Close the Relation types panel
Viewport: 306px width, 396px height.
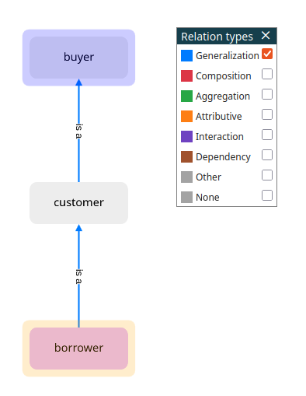tap(266, 35)
